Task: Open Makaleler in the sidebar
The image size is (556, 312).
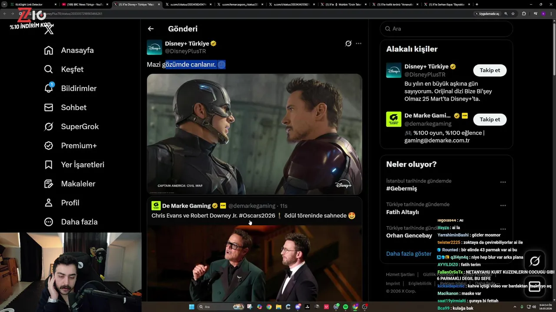Action: point(69,184)
